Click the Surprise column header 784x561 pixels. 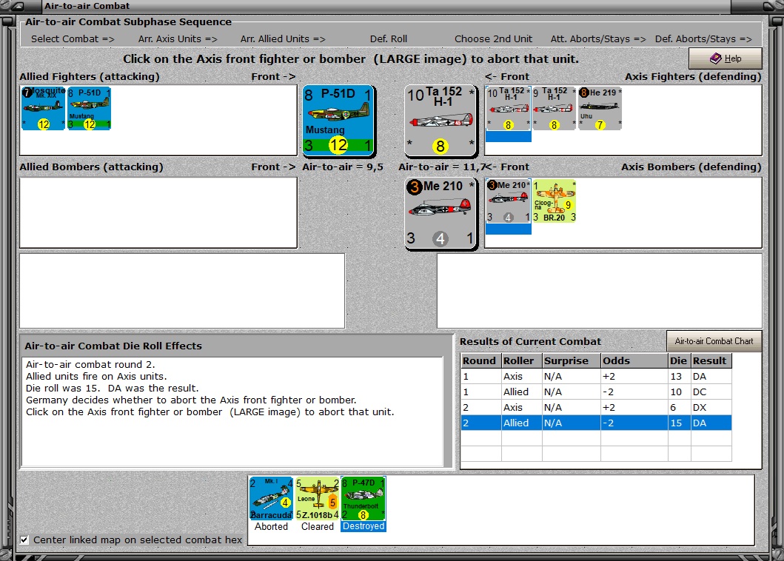point(572,360)
